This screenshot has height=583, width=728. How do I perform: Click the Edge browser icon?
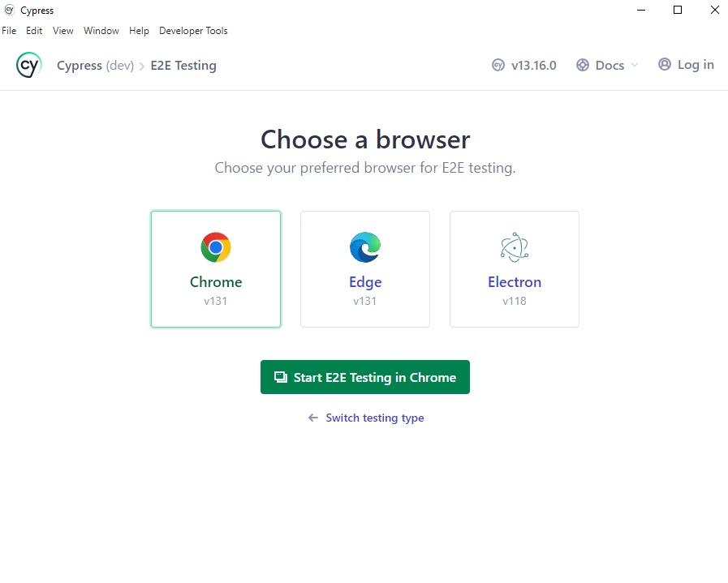[365, 247]
